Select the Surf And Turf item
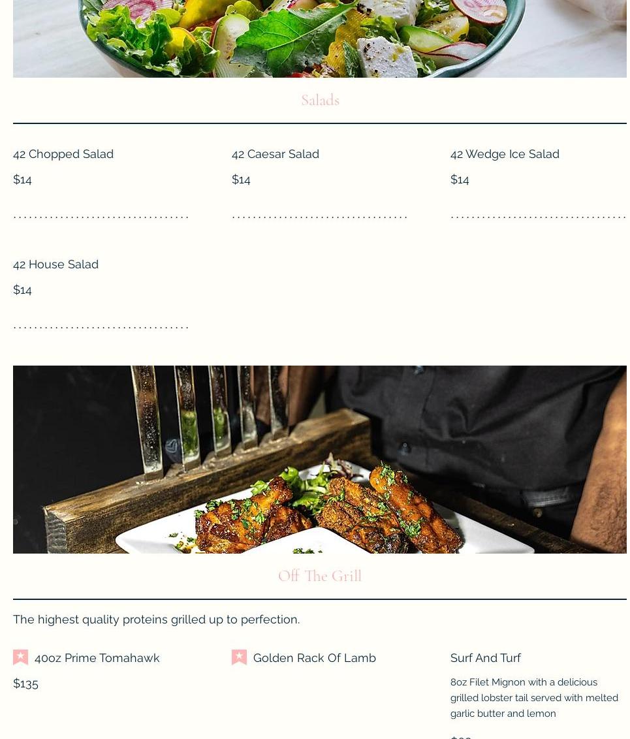The image size is (630, 739). (x=485, y=658)
